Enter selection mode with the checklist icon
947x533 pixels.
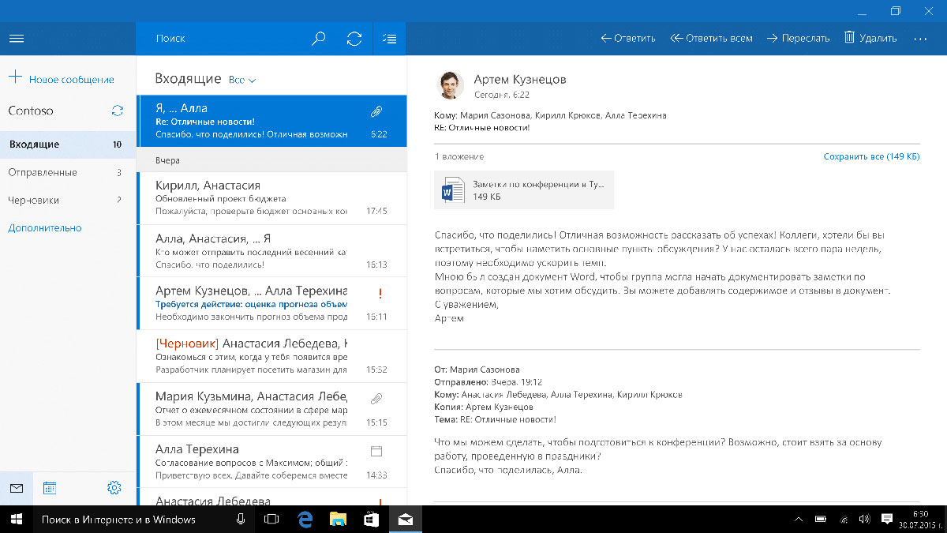tap(389, 38)
